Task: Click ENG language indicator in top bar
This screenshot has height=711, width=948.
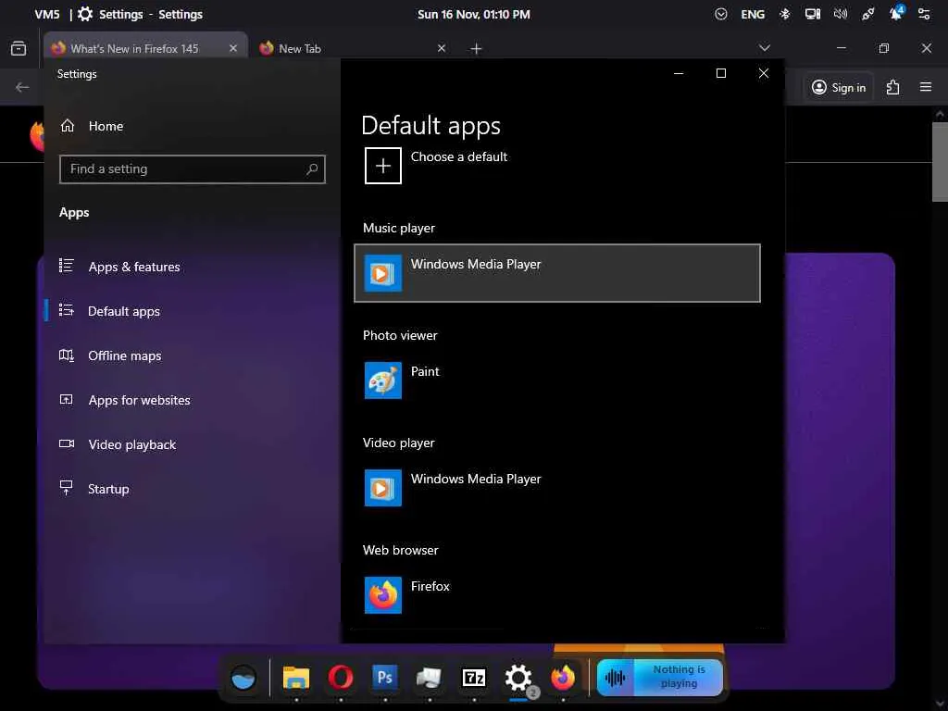Action: [x=753, y=15]
